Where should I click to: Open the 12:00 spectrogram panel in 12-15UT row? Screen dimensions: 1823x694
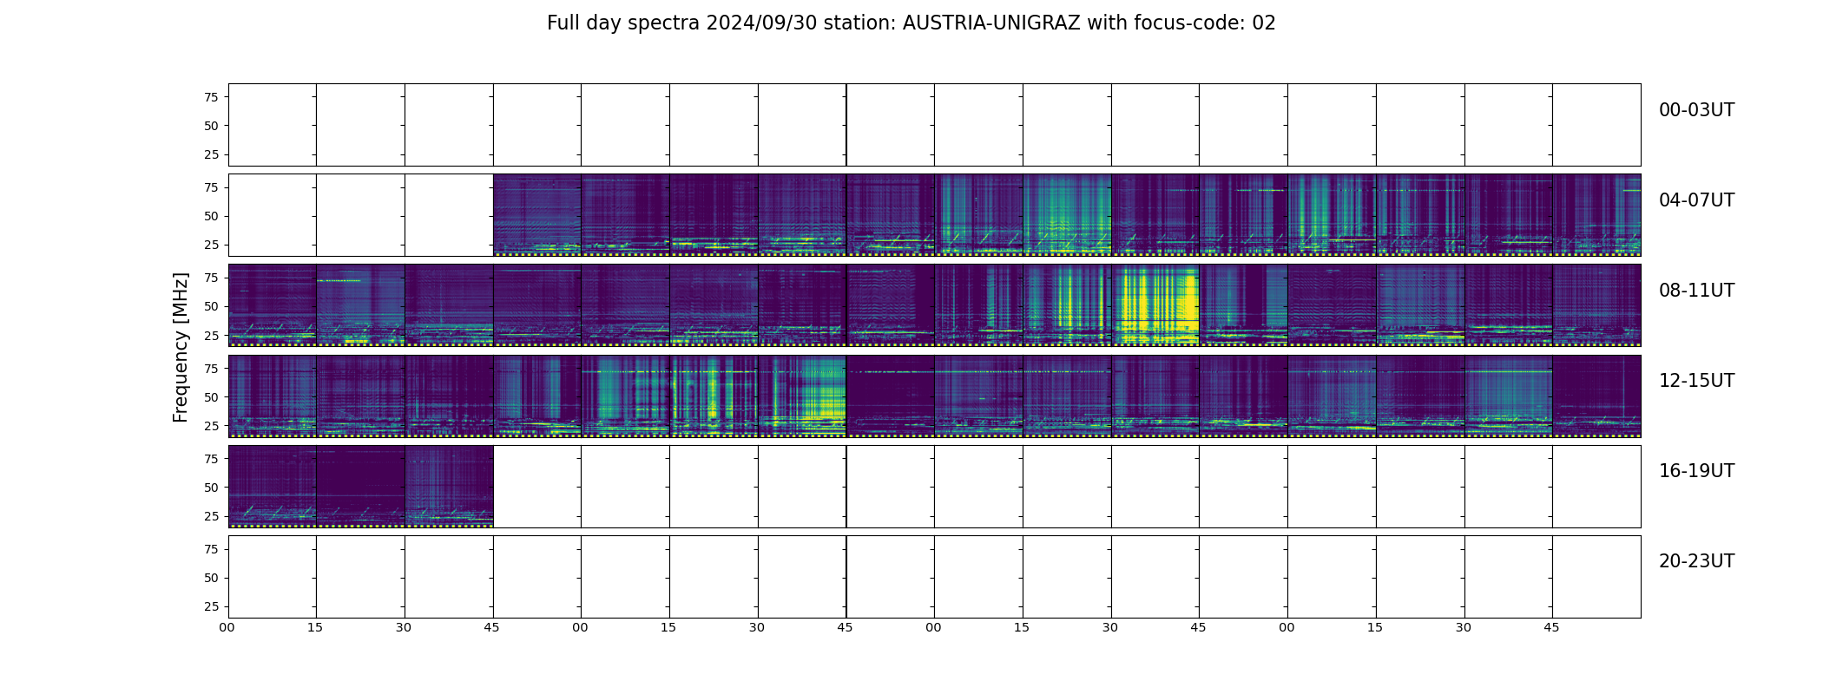point(273,396)
